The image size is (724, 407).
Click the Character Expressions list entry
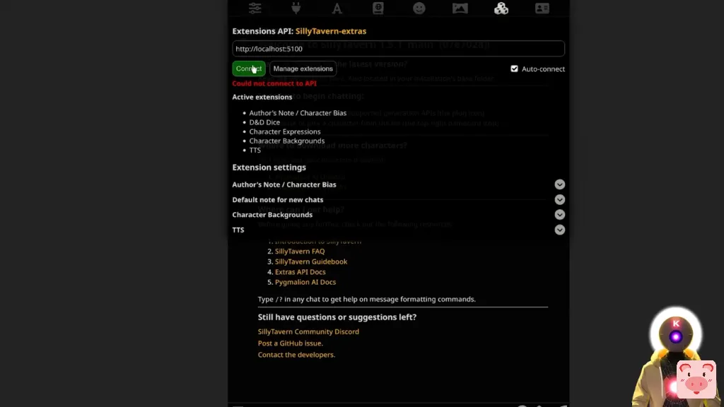285,131
